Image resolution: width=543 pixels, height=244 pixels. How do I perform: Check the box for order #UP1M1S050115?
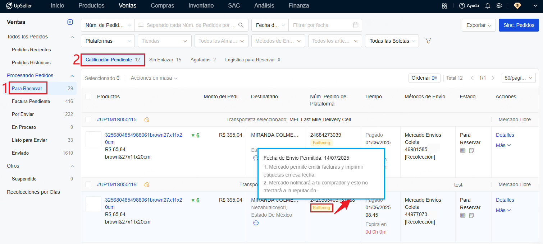pos(88,119)
